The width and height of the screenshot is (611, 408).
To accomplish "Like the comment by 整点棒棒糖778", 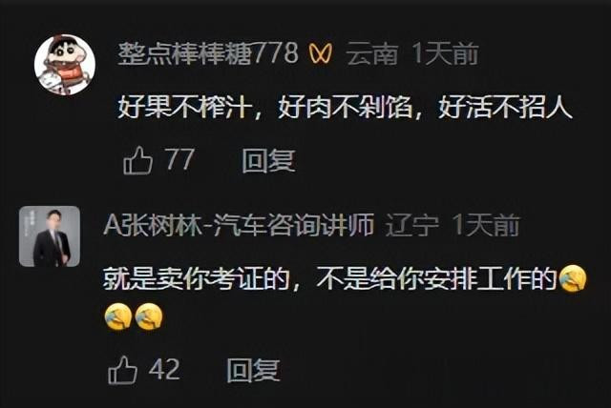I will 137,160.
